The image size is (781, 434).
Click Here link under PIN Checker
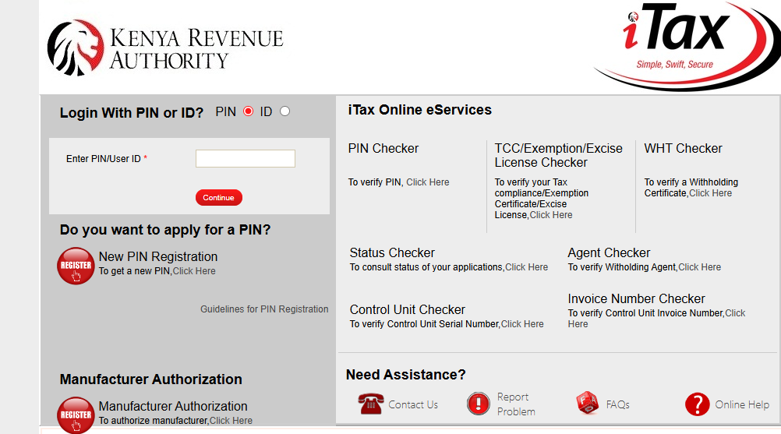(427, 182)
